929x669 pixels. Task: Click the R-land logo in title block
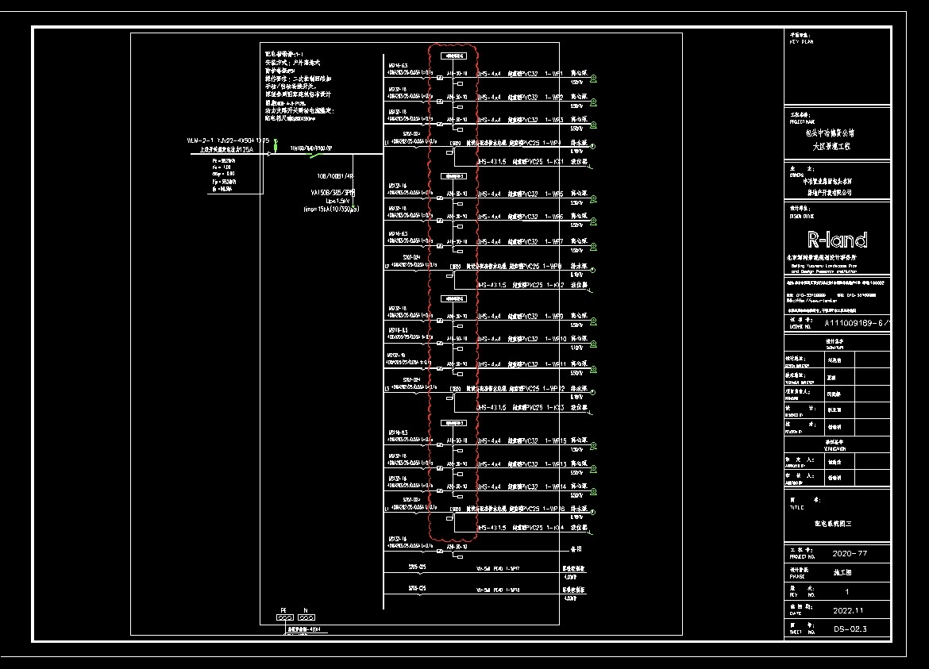click(837, 239)
